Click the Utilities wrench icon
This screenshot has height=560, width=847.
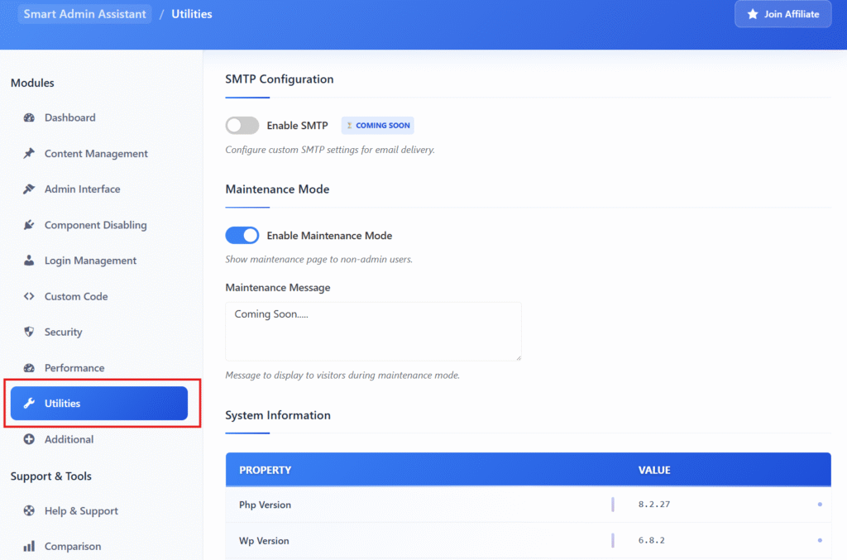pyautogui.click(x=29, y=404)
